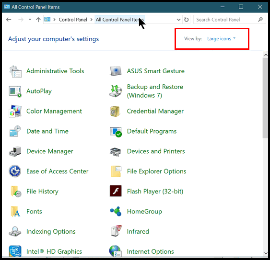The height and width of the screenshot is (260, 270).
Task: Click the title bar Control Panel icon
Action: click(7, 7)
